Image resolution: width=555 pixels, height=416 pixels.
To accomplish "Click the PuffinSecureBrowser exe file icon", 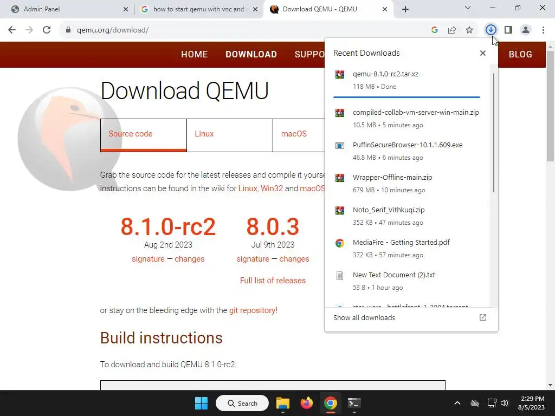I will [x=340, y=145].
